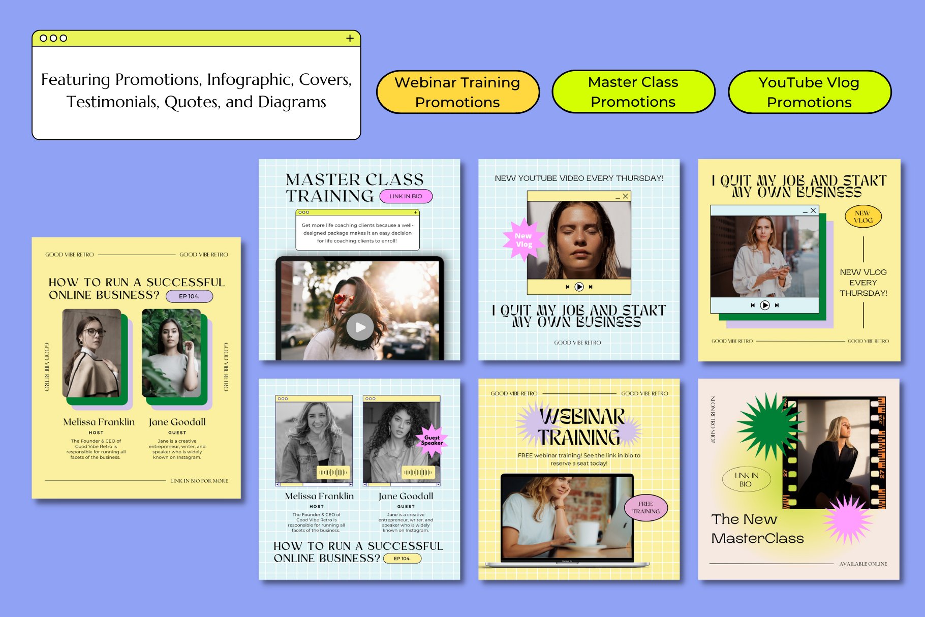Select the Webinar Training Promotions pill

coord(457,92)
